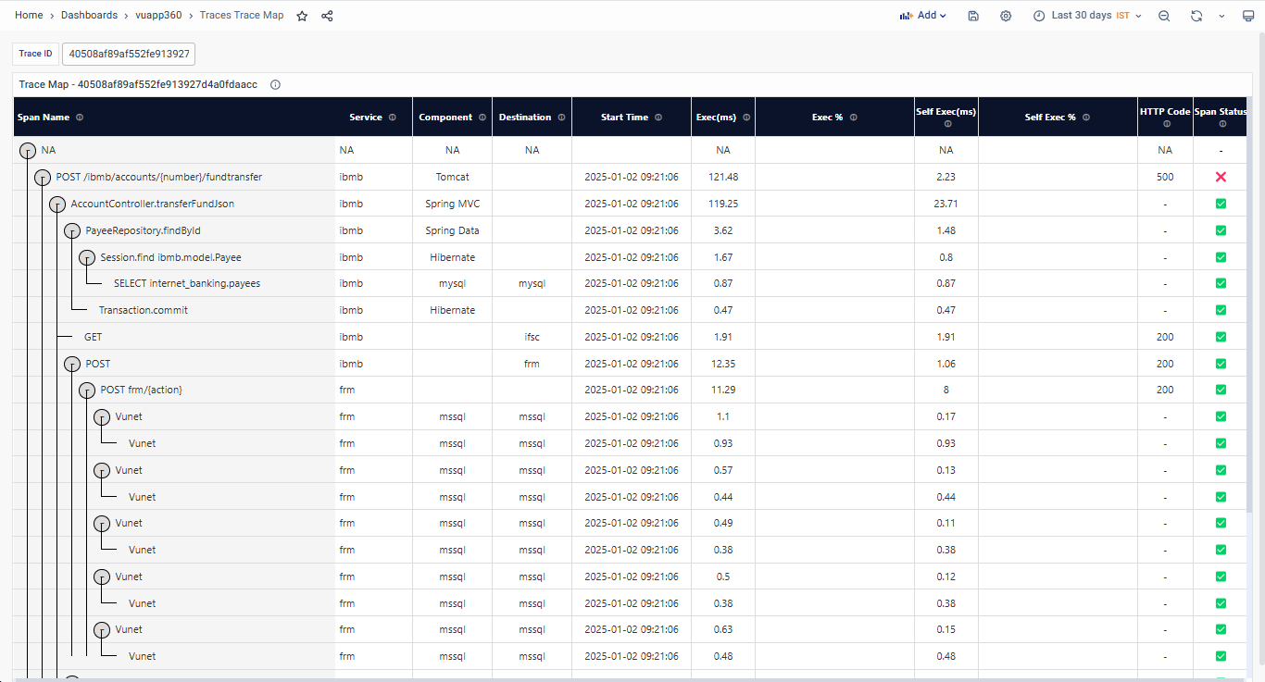Collapse the AccountController.transferFundJson span node
The image size is (1265, 682).
click(x=57, y=205)
